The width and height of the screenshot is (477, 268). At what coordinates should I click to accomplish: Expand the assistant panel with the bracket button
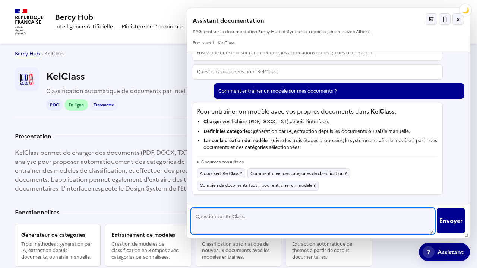click(445, 19)
